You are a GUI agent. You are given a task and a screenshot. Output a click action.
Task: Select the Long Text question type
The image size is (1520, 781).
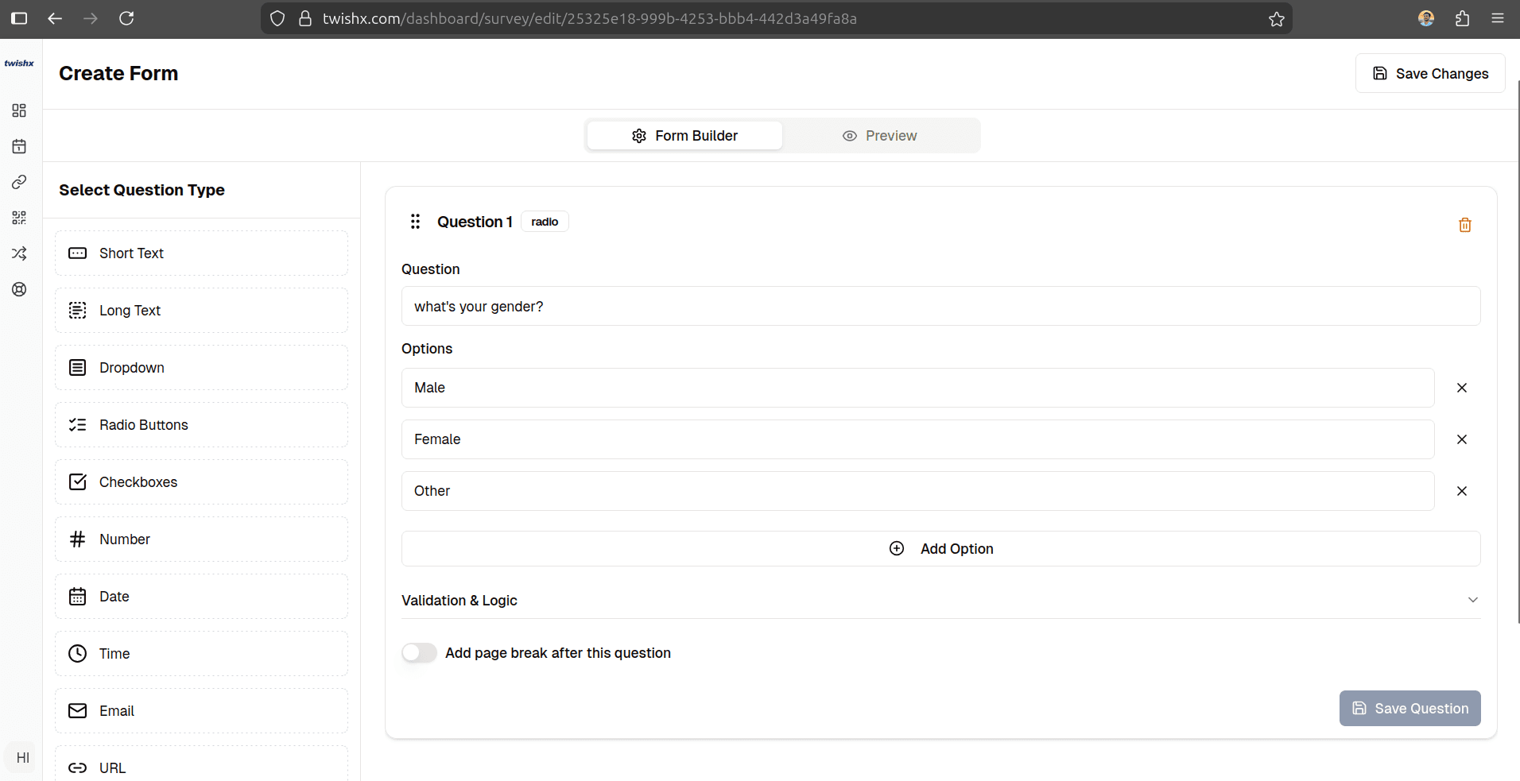[x=201, y=311]
